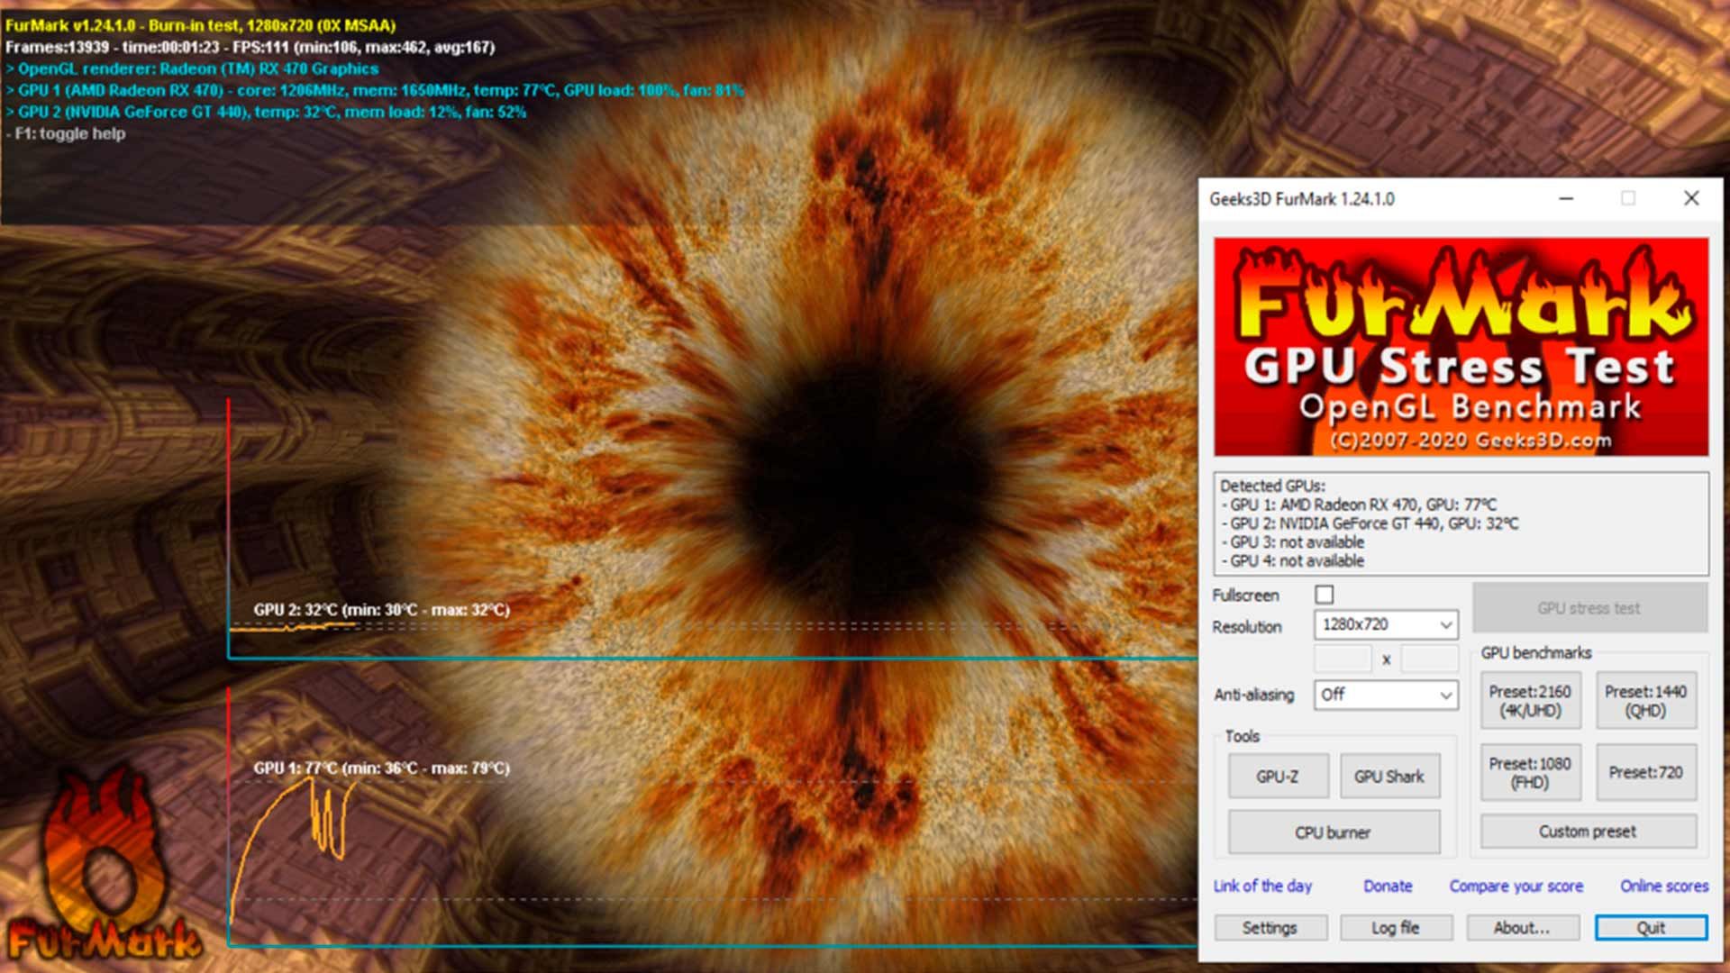The height and width of the screenshot is (973, 1730).
Task: Click the FurMark GPU Stress Test banner
Action: click(1460, 347)
